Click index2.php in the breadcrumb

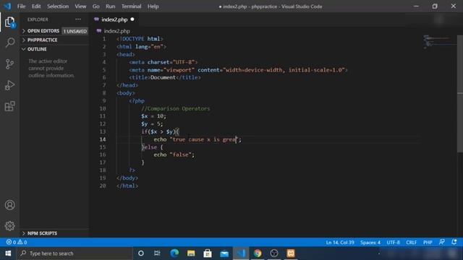pyautogui.click(x=116, y=31)
